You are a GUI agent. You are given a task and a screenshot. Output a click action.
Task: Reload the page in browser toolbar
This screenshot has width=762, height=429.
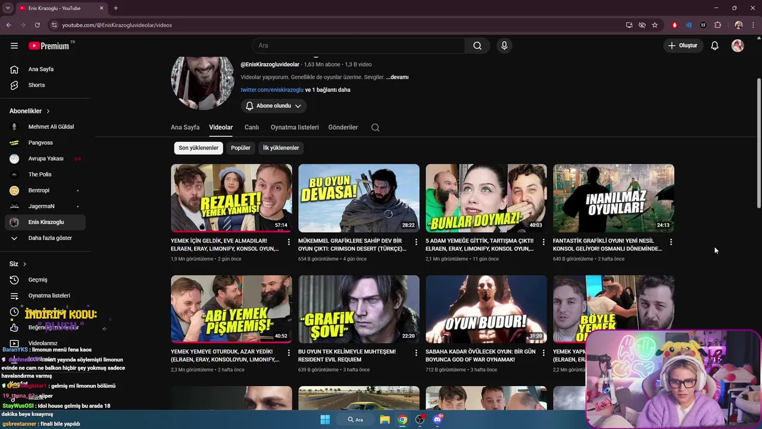[37, 25]
